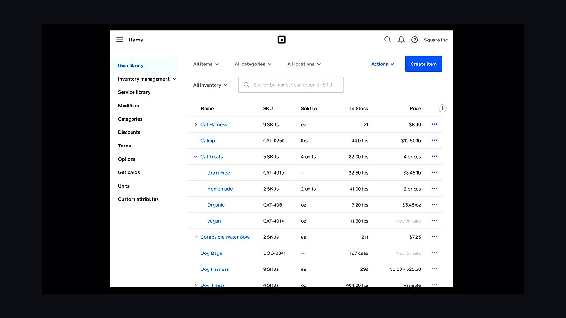566x318 pixels.
Task: Click the search by name or SKU field
Action: (x=291, y=85)
